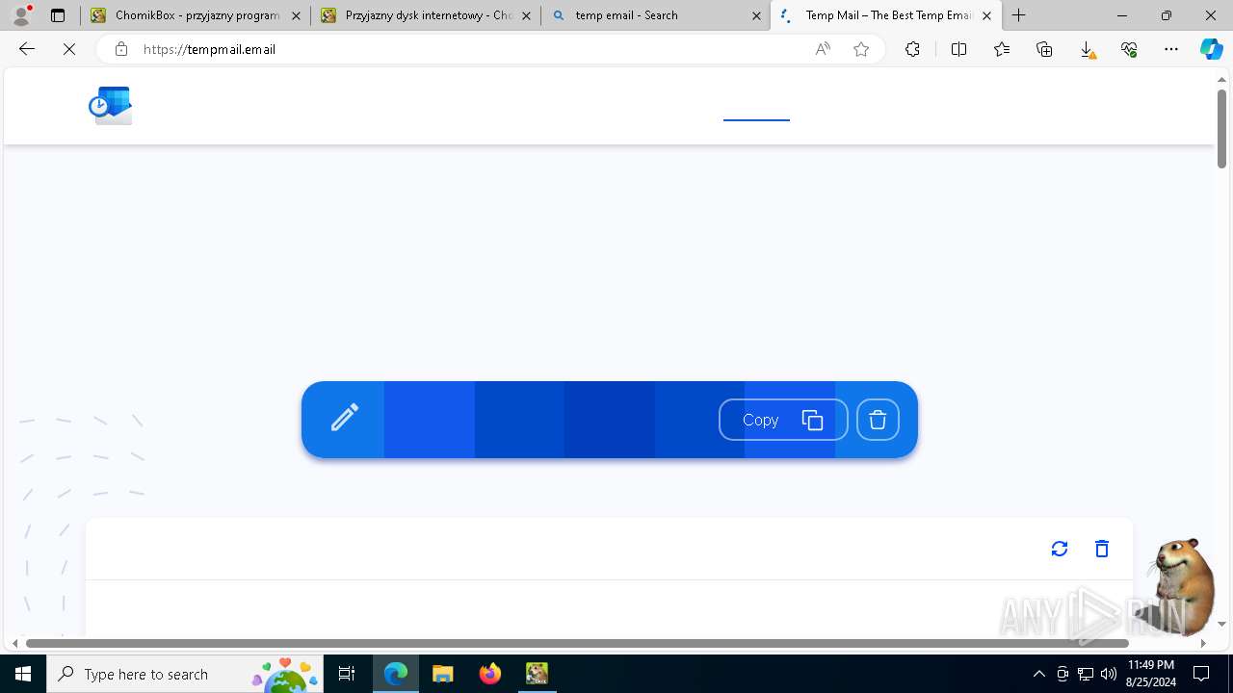Open Settings and more menu
Image resolution: width=1233 pixels, height=693 pixels.
tap(1171, 49)
